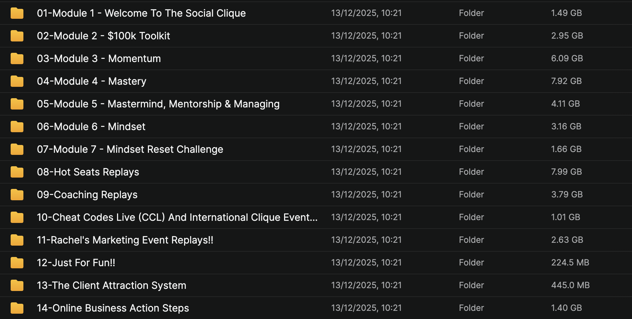Click the folder icon beside $100k Toolkit
Viewport: 632px width, 319px height.
tap(17, 36)
